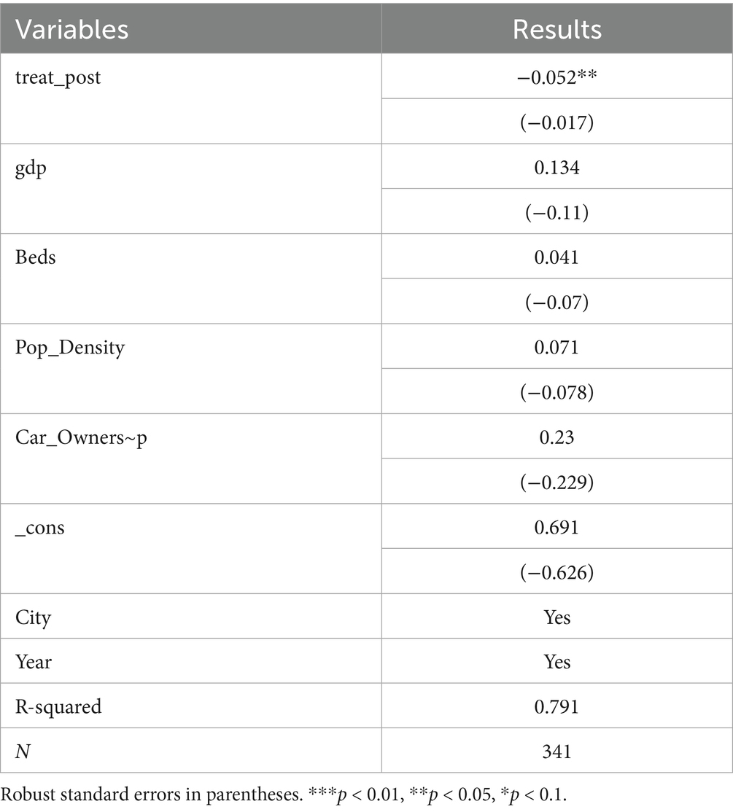The width and height of the screenshot is (733, 812).
Task: Select the treat_post variable cell
Action: pyautogui.click(x=58, y=77)
